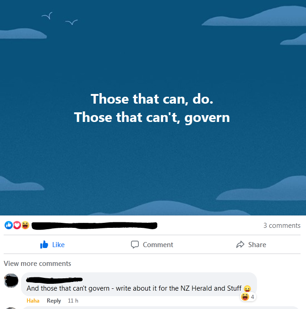
Task: Open the Haha laughing reaction icon in summary
Action: coord(25,225)
